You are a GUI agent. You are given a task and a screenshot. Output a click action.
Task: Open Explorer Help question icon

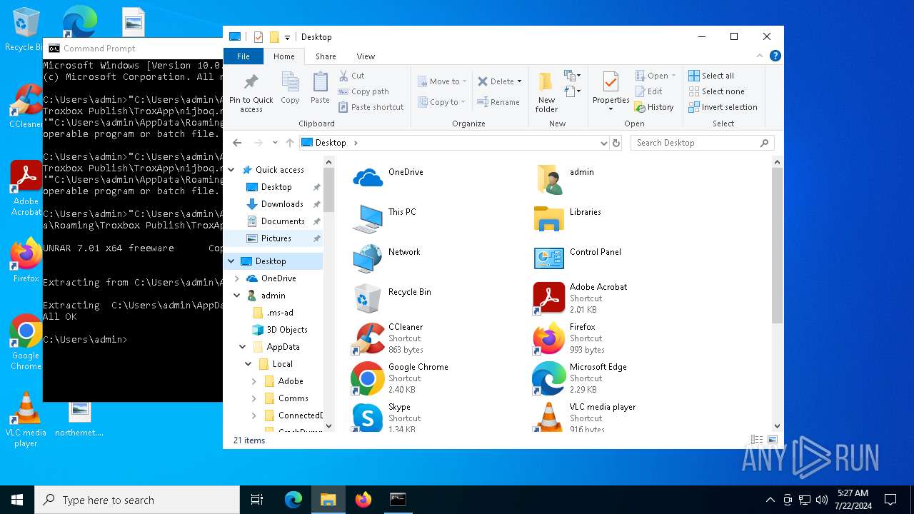pyautogui.click(x=775, y=56)
